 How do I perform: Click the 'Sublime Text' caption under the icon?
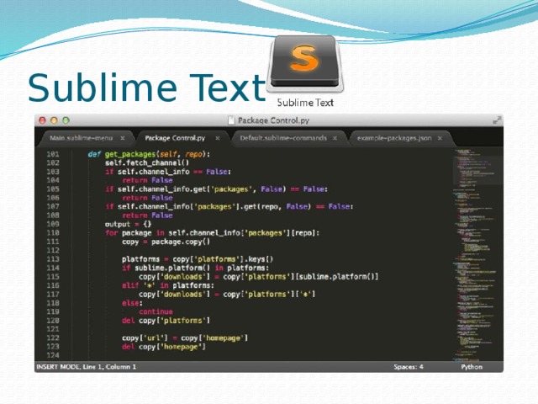point(305,103)
